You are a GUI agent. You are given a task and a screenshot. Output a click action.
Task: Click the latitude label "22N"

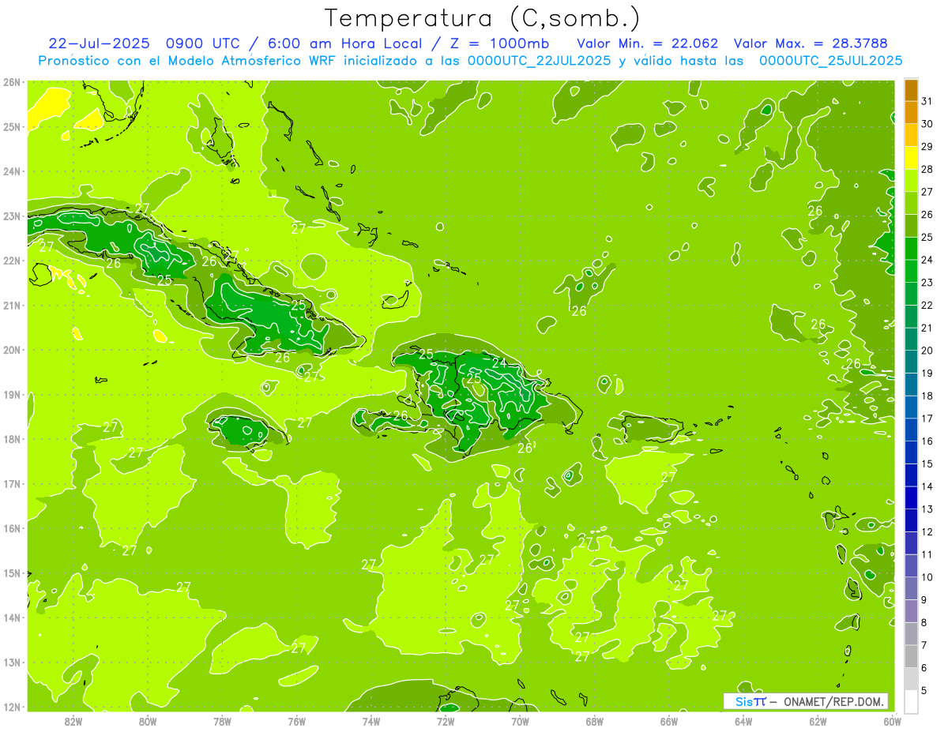pyautogui.click(x=12, y=261)
